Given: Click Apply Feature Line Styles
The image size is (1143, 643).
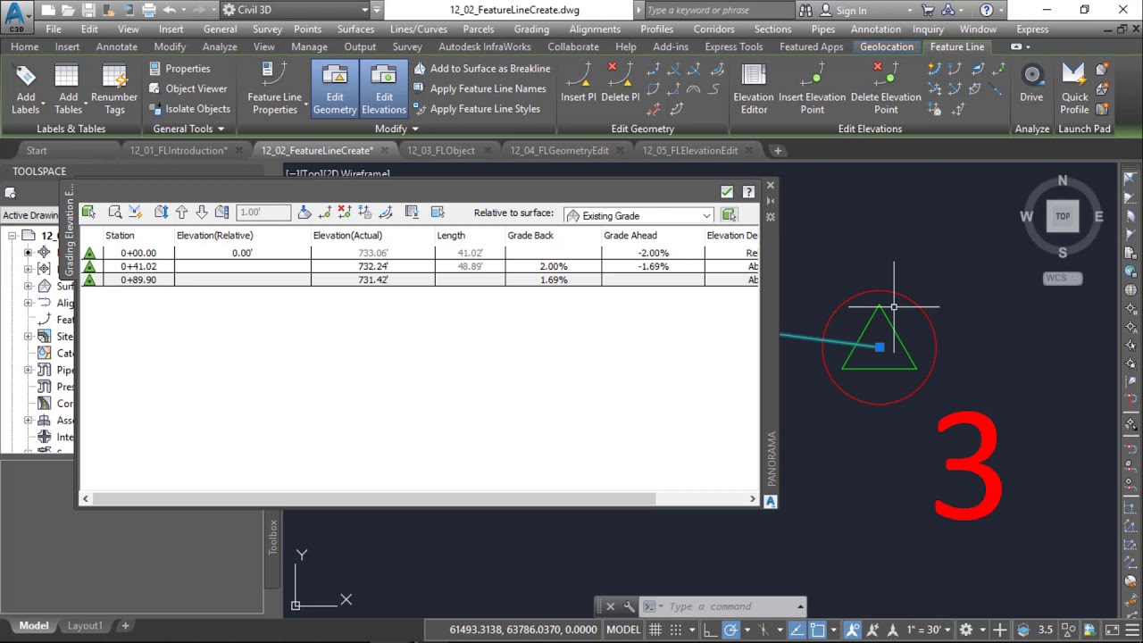Looking at the screenshot, I should [477, 109].
